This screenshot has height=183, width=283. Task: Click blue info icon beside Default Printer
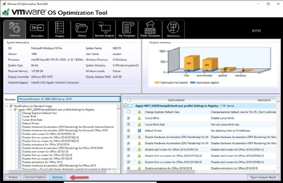click(139, 130)
